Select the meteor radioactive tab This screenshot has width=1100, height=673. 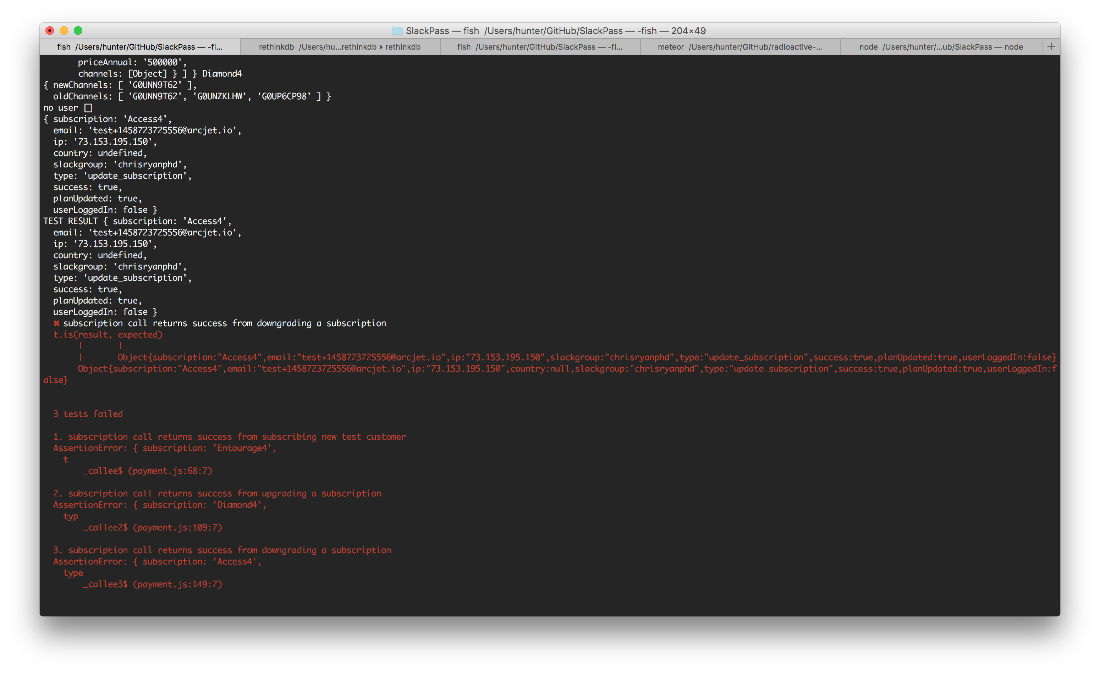pos(740,47)
